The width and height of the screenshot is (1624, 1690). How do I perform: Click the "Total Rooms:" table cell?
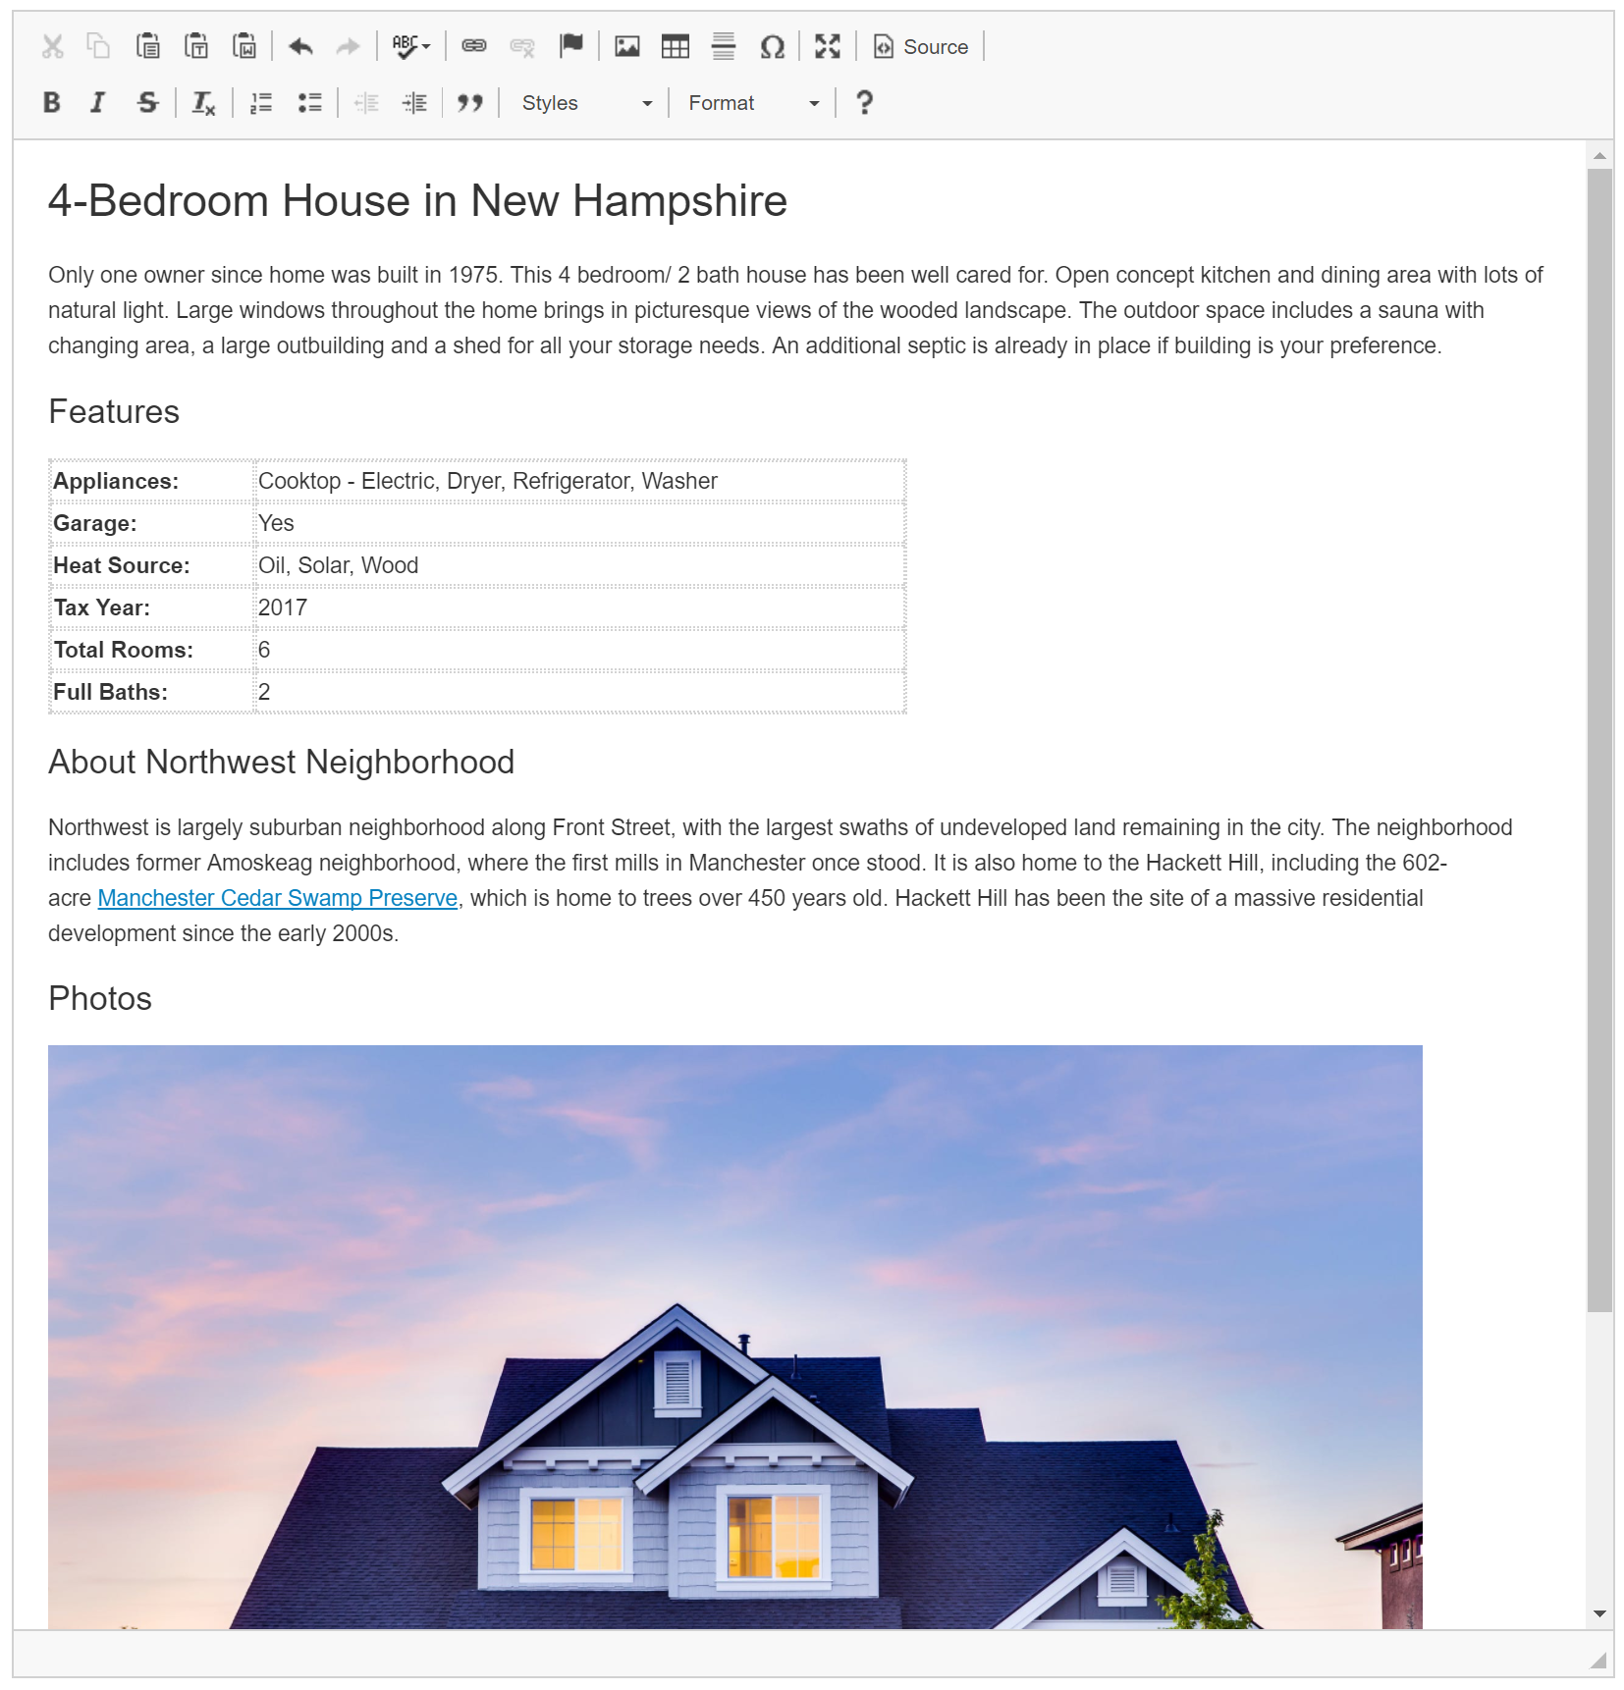pyautogui.click(x=152, y=650)
